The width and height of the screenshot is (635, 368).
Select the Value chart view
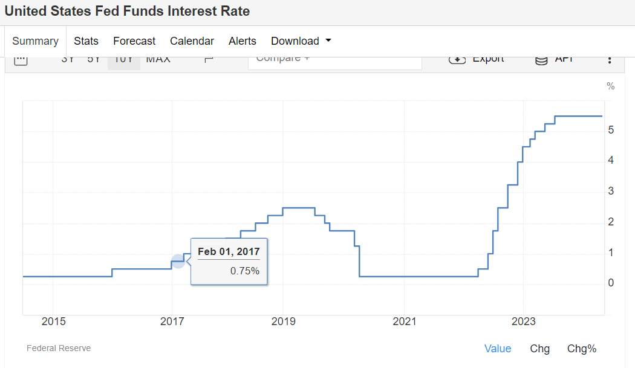point(498,349)
